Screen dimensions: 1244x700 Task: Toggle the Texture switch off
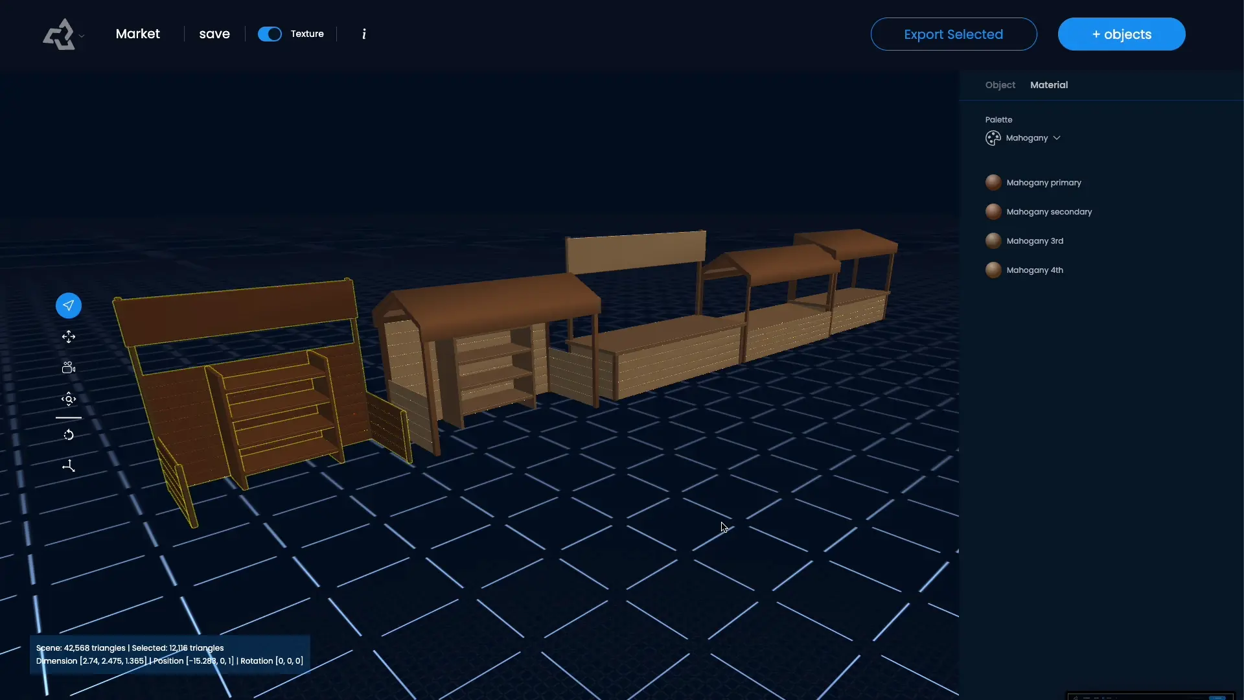click(x=270, y=34)
